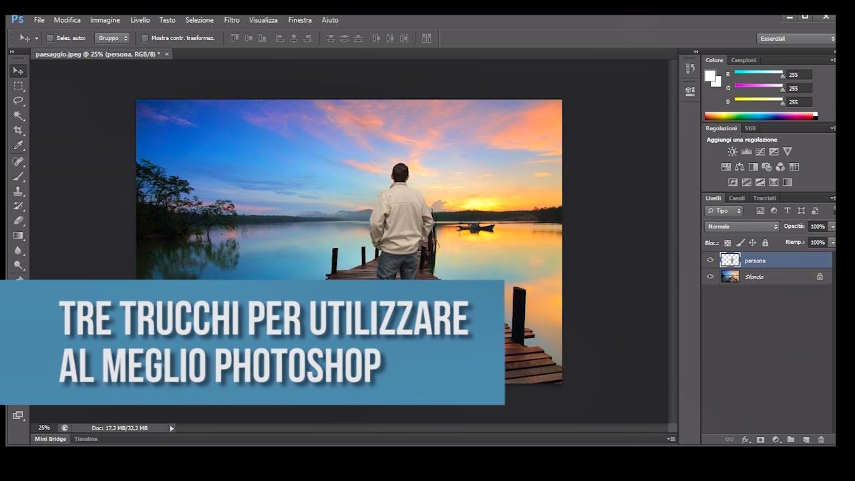Create a new layer
This screenshot has width=855, height=481.
point(806,440)
